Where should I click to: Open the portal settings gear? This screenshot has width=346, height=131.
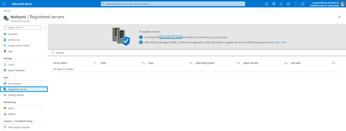click(x=288, y=4)
